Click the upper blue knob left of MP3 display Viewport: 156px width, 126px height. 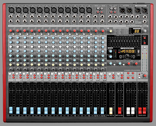click(111, 51)
